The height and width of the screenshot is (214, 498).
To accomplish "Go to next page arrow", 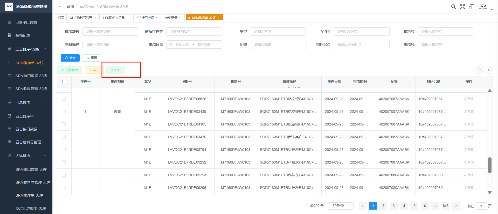I will [456, 206].
